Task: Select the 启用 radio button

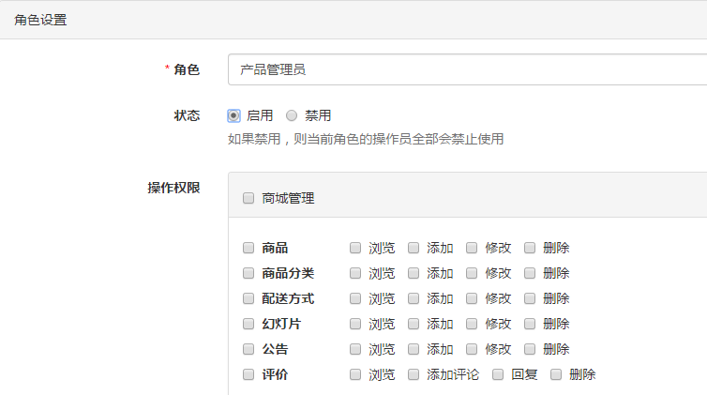Action: pyautogui.click(x=234, y=115)
